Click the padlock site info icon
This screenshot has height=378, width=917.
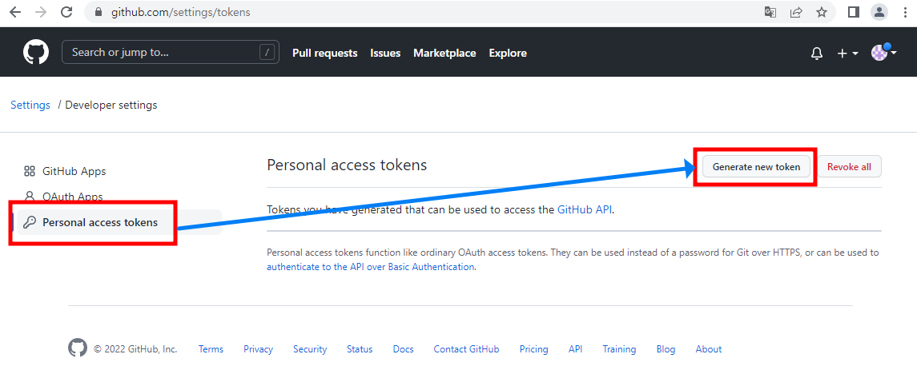(x=99, y=12)
